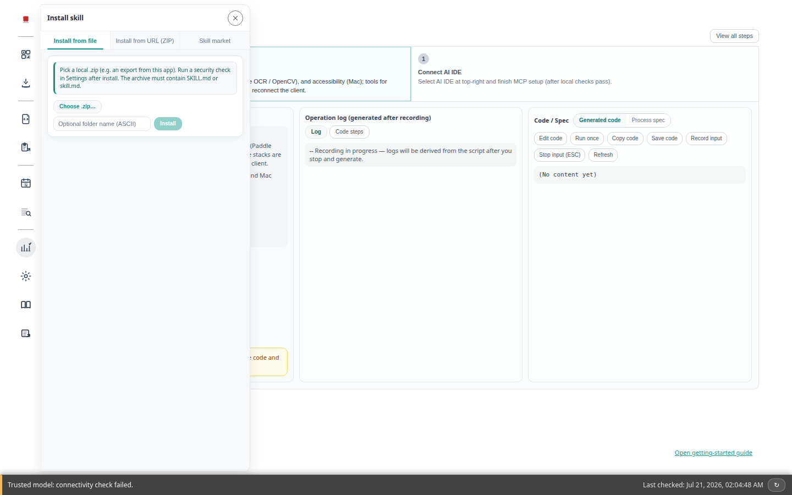The image size is (792, 495).
Task: Click the refresh icon in status bar
Action: (777, 485)
